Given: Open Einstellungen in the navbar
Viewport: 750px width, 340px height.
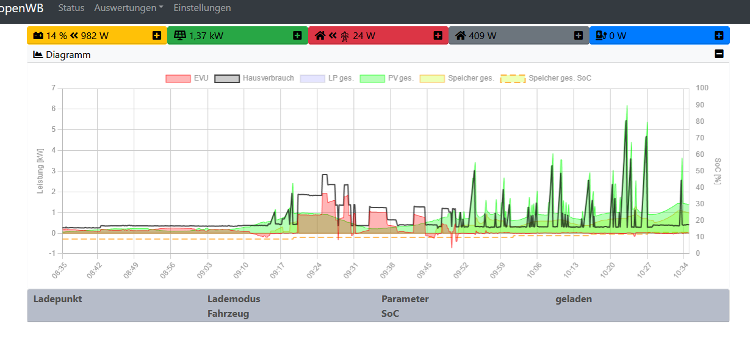Looking at the screenshot, I should (202, 8).
